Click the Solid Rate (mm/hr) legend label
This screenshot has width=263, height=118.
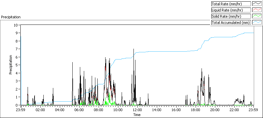(231, 16)
